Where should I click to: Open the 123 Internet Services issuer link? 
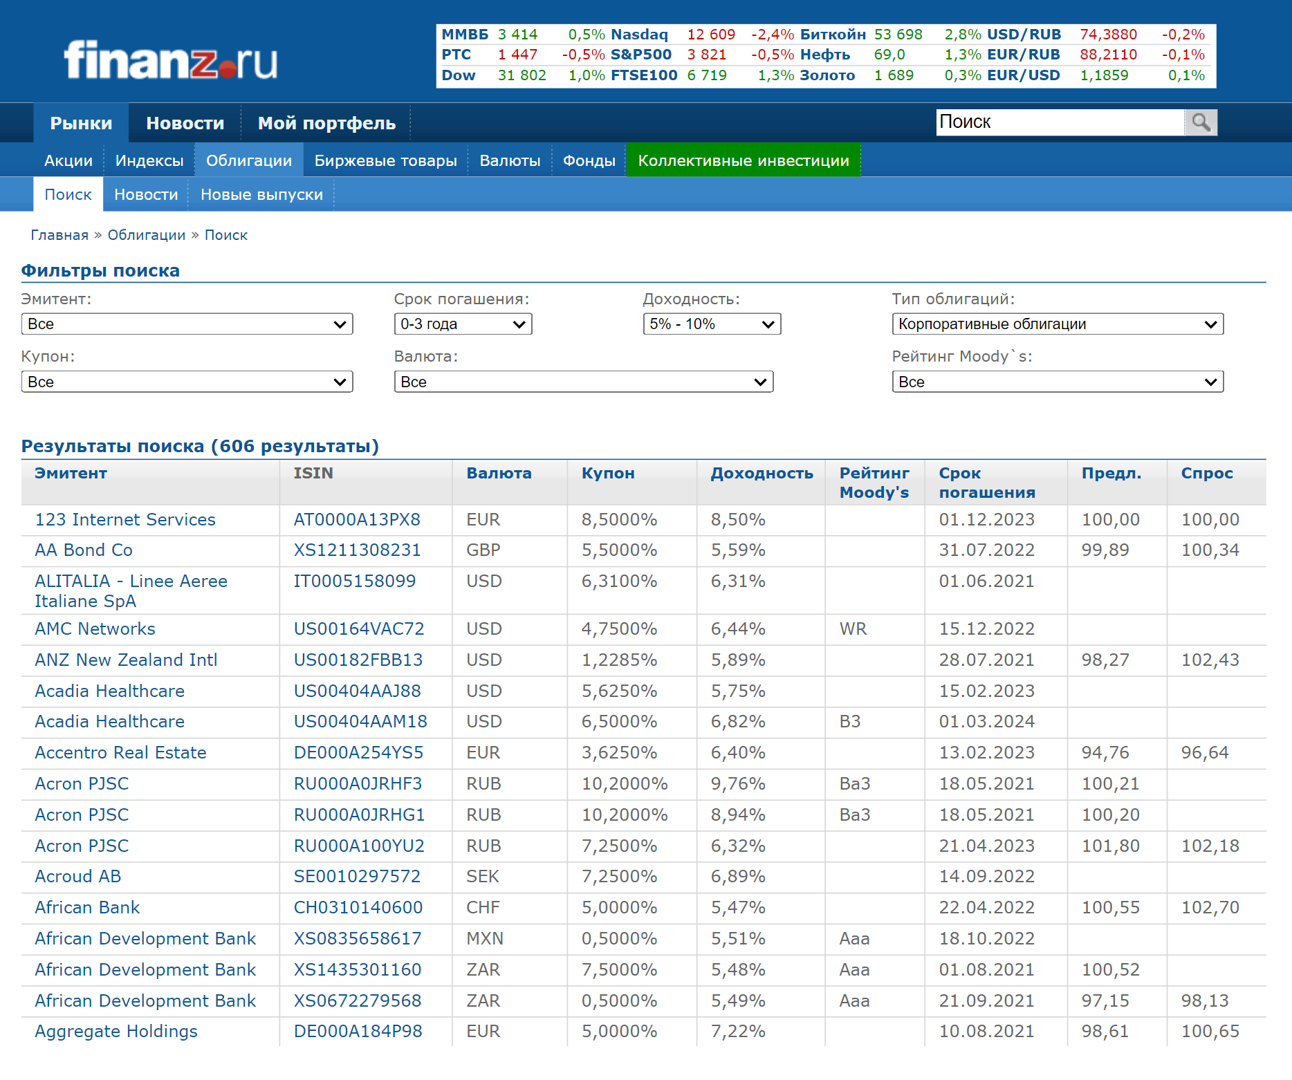pos(125,519)
